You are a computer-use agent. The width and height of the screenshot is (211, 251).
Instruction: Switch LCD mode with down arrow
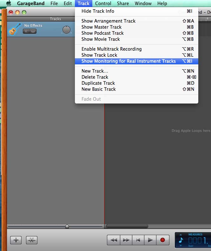pyautogui.click(x=181, y=246)
